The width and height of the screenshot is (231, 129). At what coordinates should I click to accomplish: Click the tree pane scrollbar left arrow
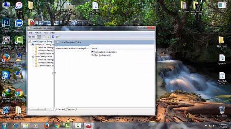click(29, 109)
